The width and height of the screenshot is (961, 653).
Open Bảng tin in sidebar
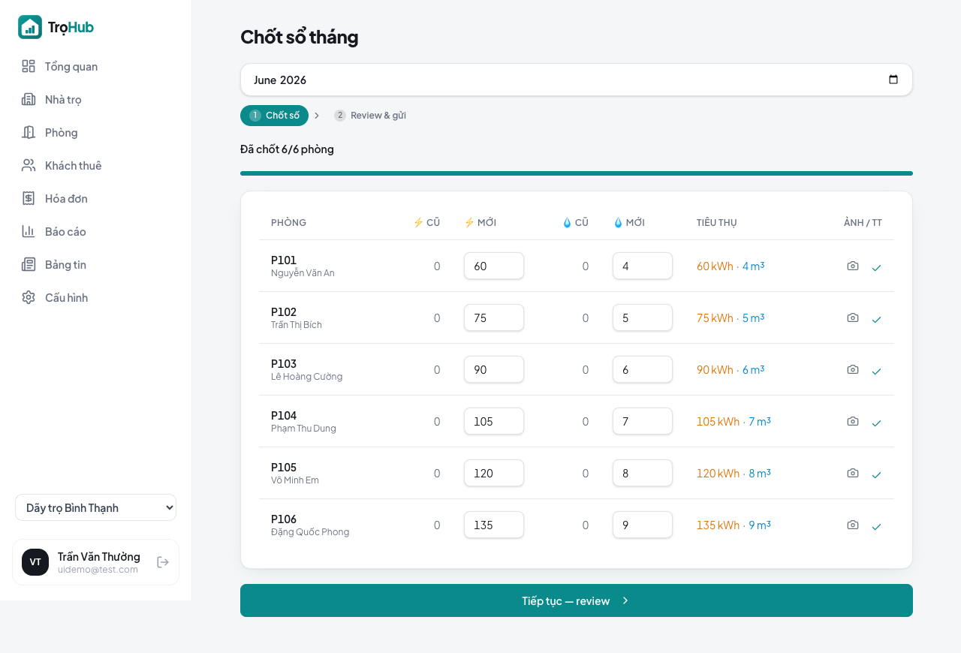pyautogui.click(x=96, y=264)
